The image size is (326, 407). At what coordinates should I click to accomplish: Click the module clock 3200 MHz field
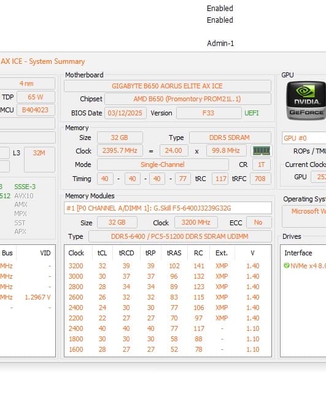click(x=196, y=222)
